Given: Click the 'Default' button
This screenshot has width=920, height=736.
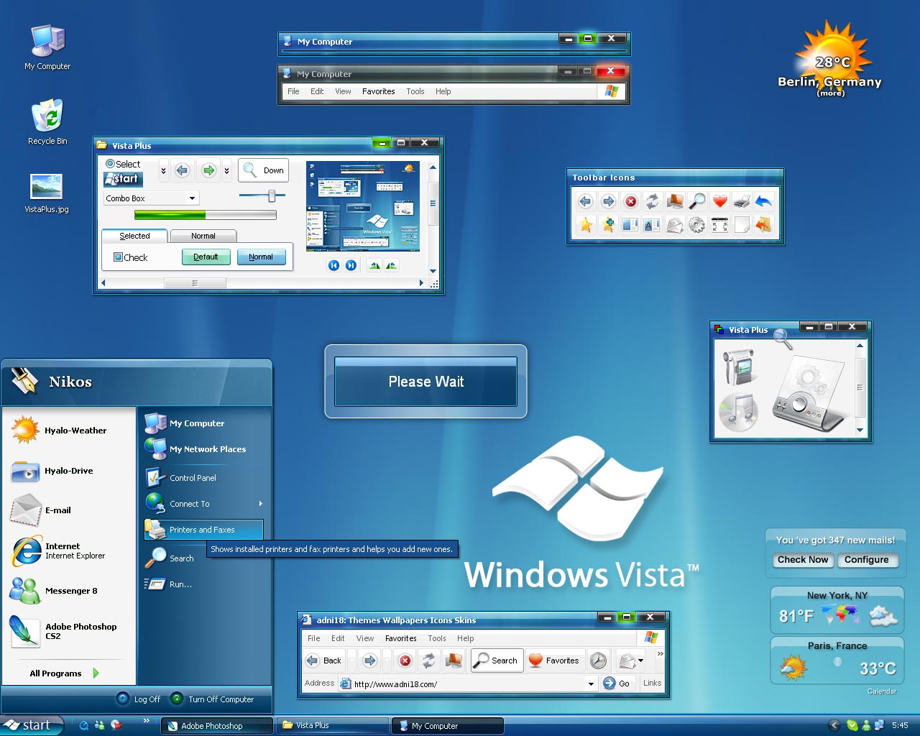Looking at the screenshot, I should tap(206, 257).
